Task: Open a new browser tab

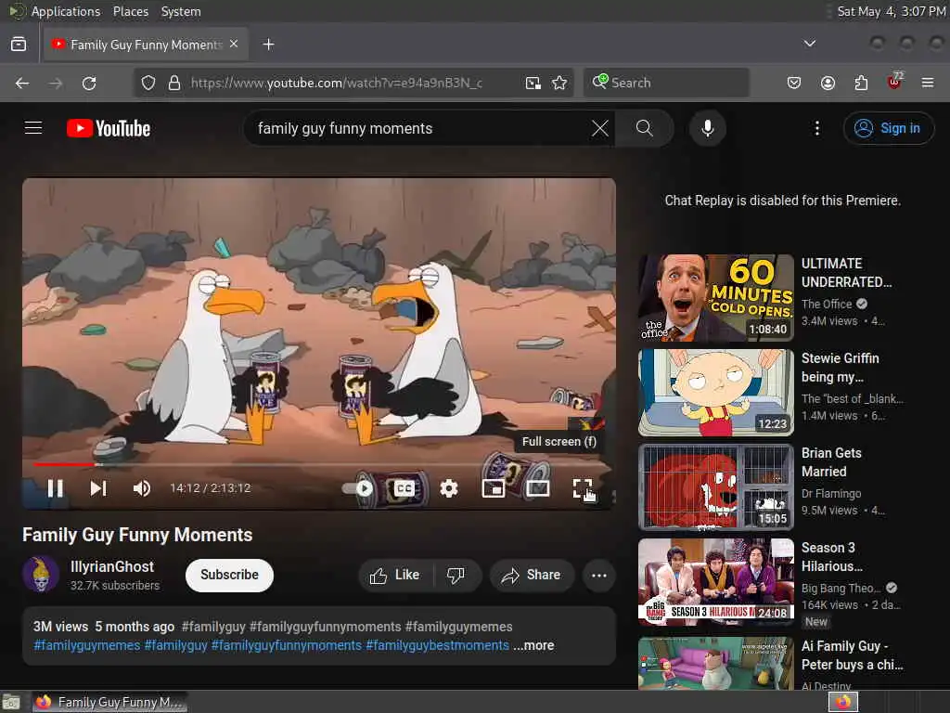Action: (x=268, y=45)
